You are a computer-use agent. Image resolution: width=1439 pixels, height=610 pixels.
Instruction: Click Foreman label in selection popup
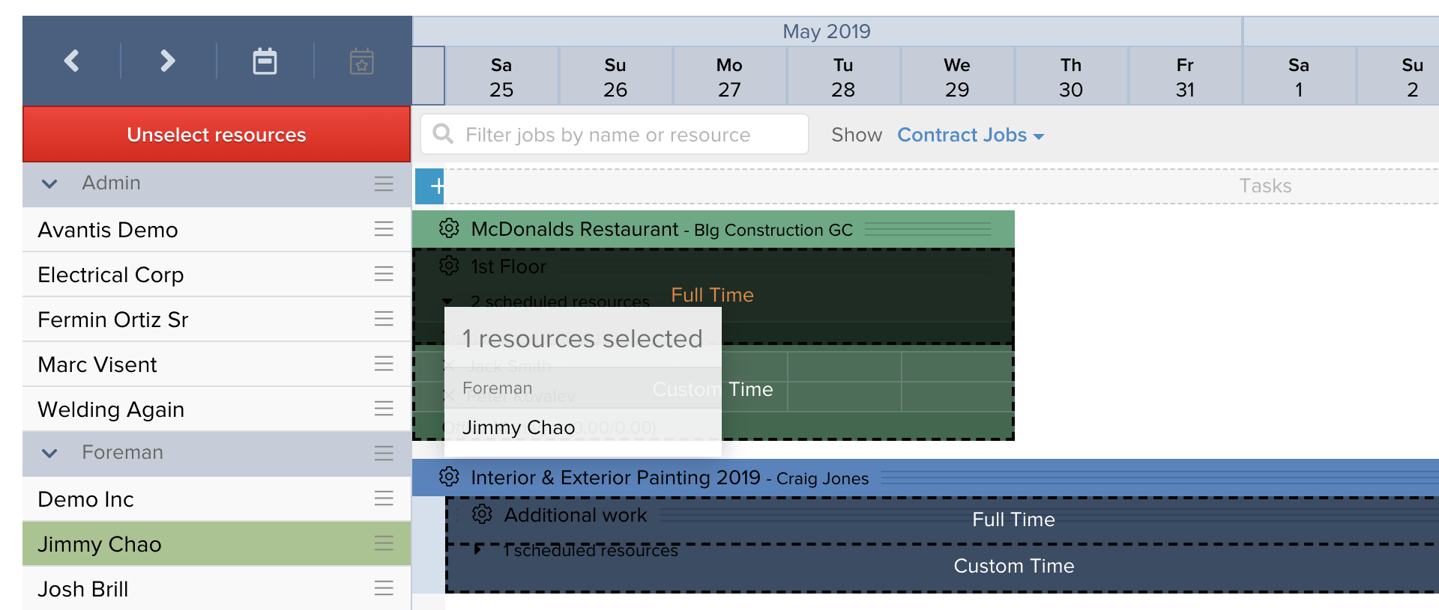(x=497, y=388)
